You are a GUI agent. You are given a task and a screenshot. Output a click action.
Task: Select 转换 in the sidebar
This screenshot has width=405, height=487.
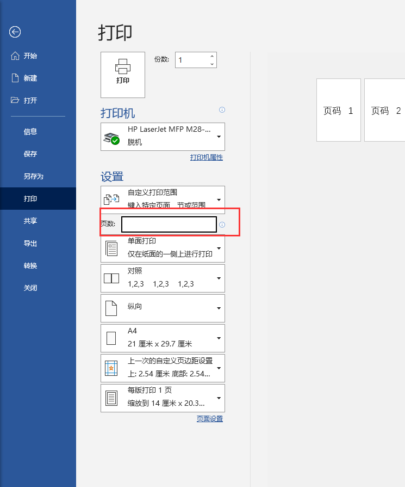[38, 265]
